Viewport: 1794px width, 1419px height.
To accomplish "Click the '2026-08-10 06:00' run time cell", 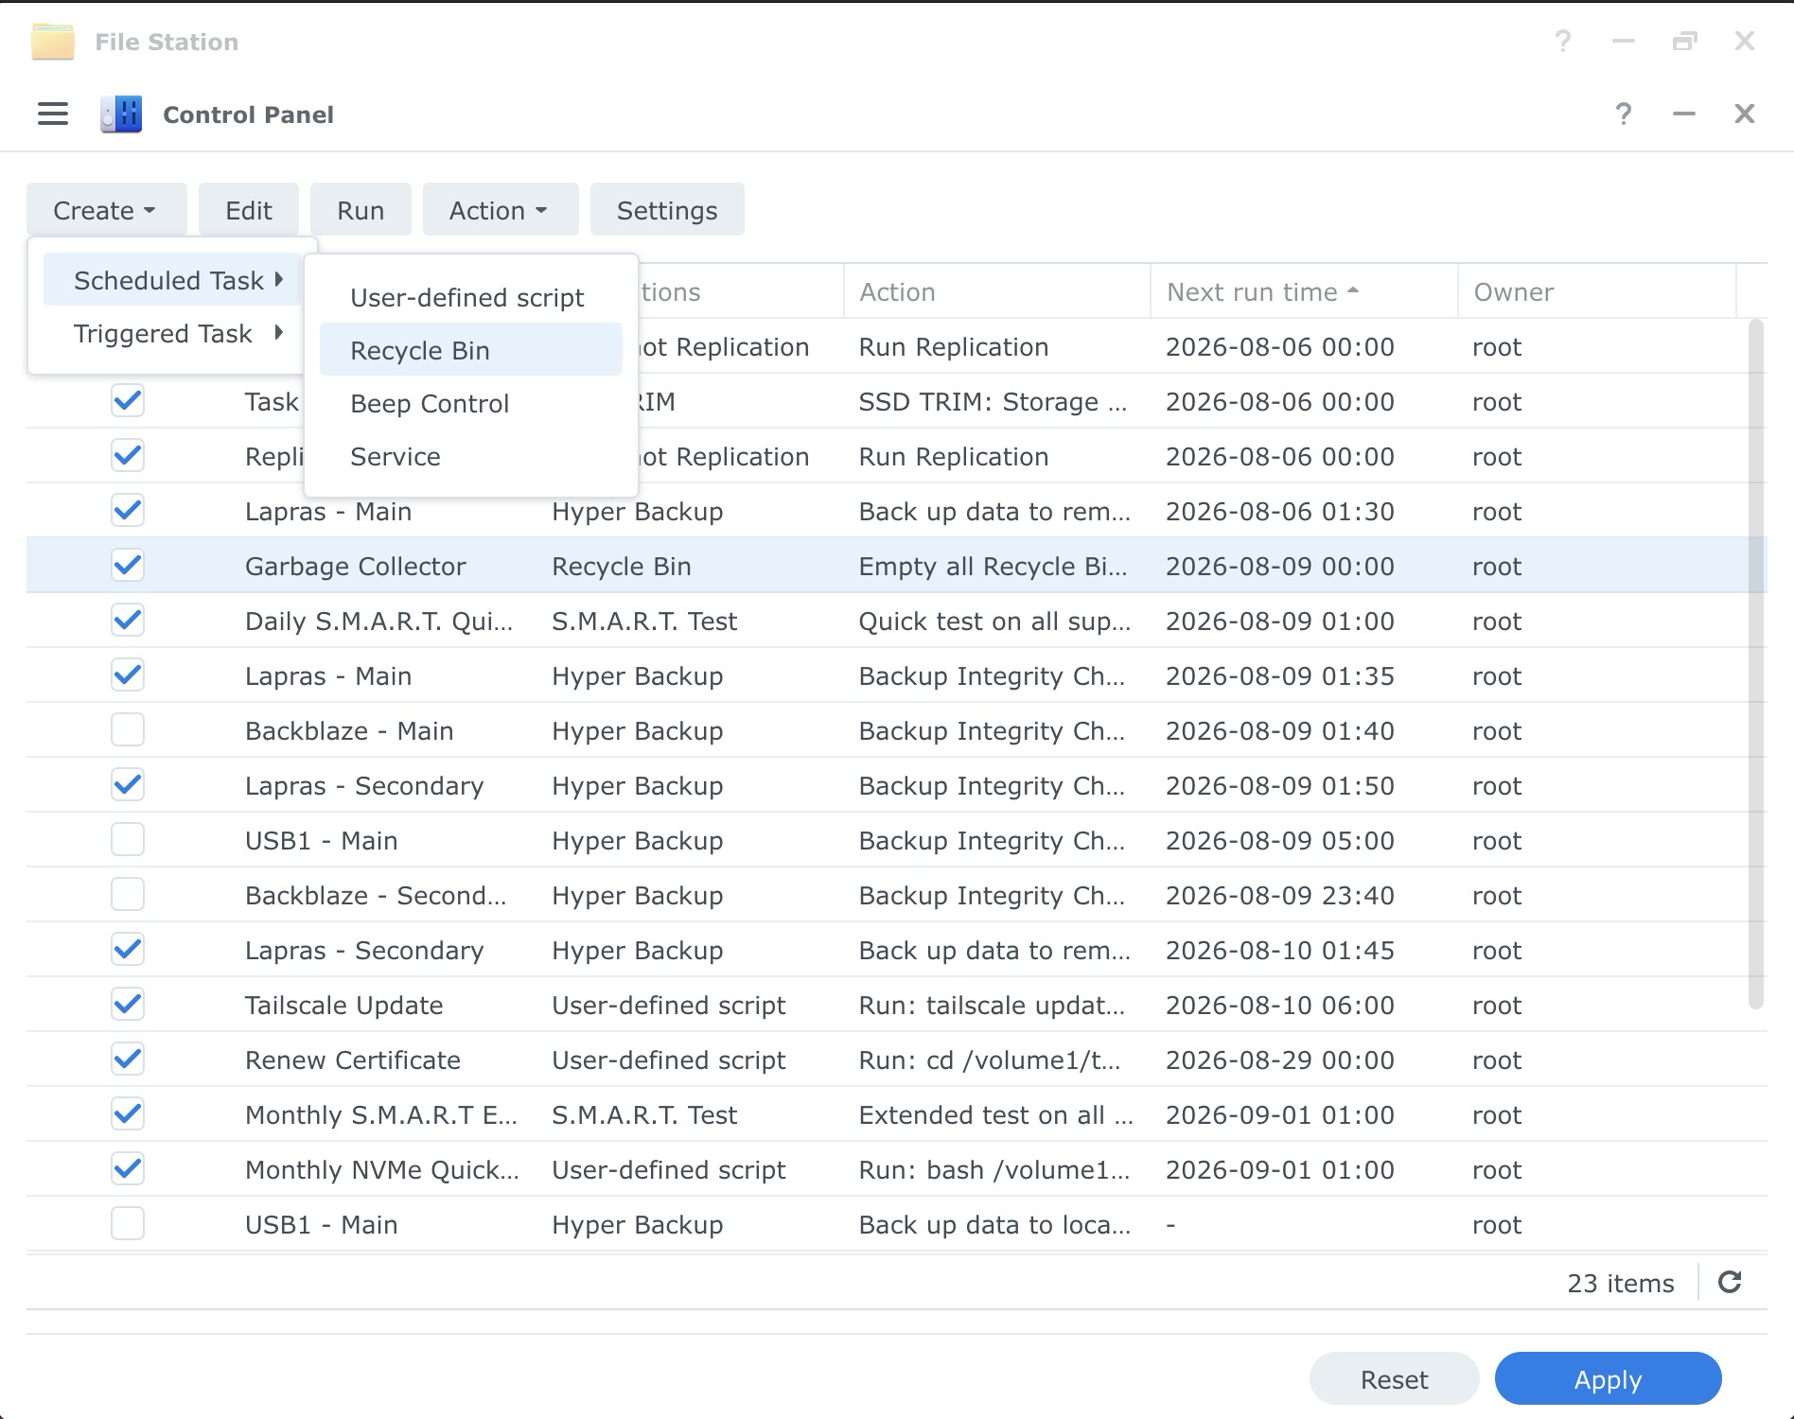I will click(1279, 1005).
